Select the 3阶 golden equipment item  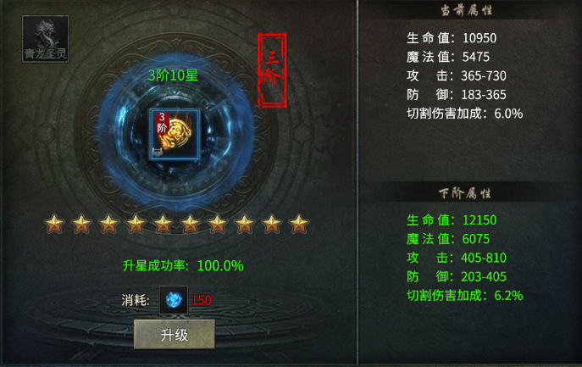point(175,134)
